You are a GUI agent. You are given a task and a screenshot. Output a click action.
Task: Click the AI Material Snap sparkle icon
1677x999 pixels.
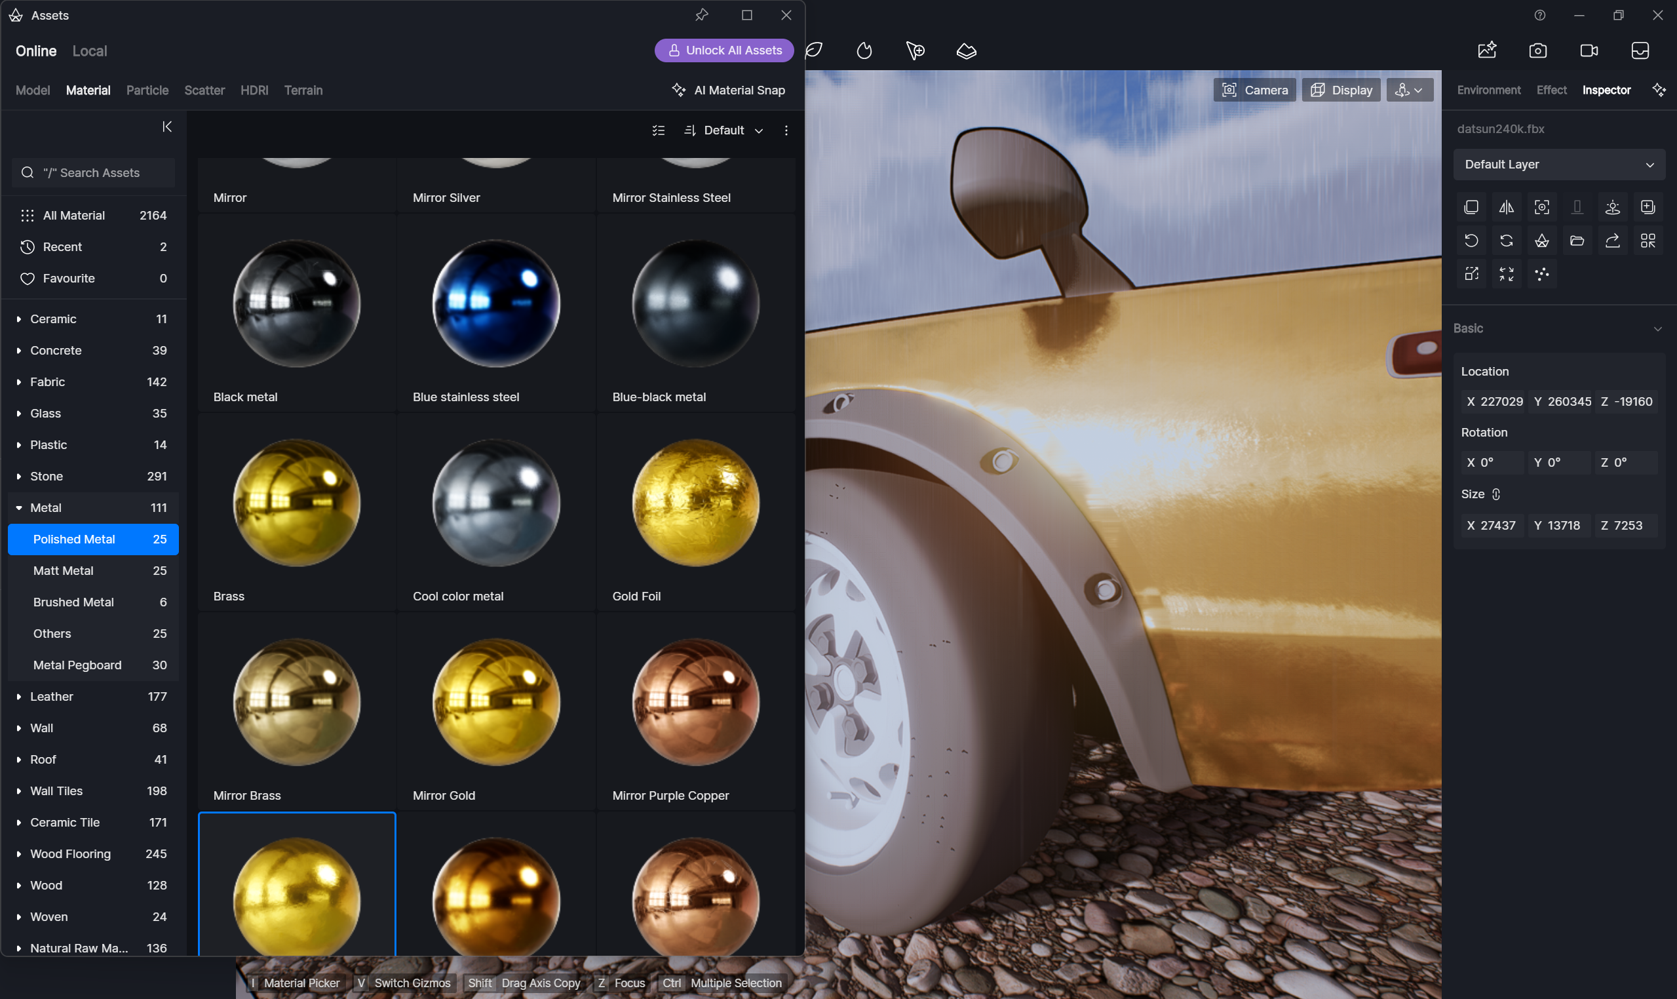pyautogui.click(x=678, y=90)
